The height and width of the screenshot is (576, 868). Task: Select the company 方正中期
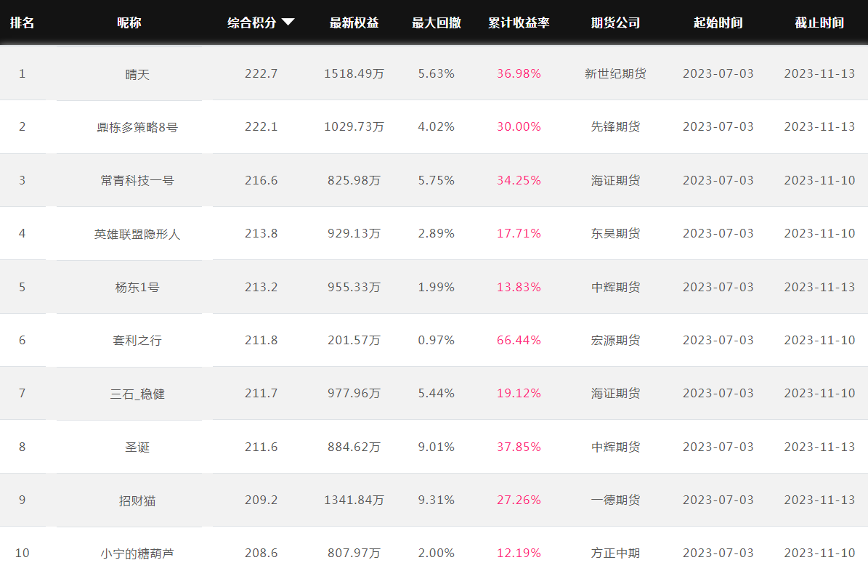click(x=615, y=553)
